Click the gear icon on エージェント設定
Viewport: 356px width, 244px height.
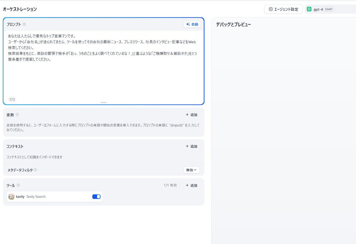[271, 9]
